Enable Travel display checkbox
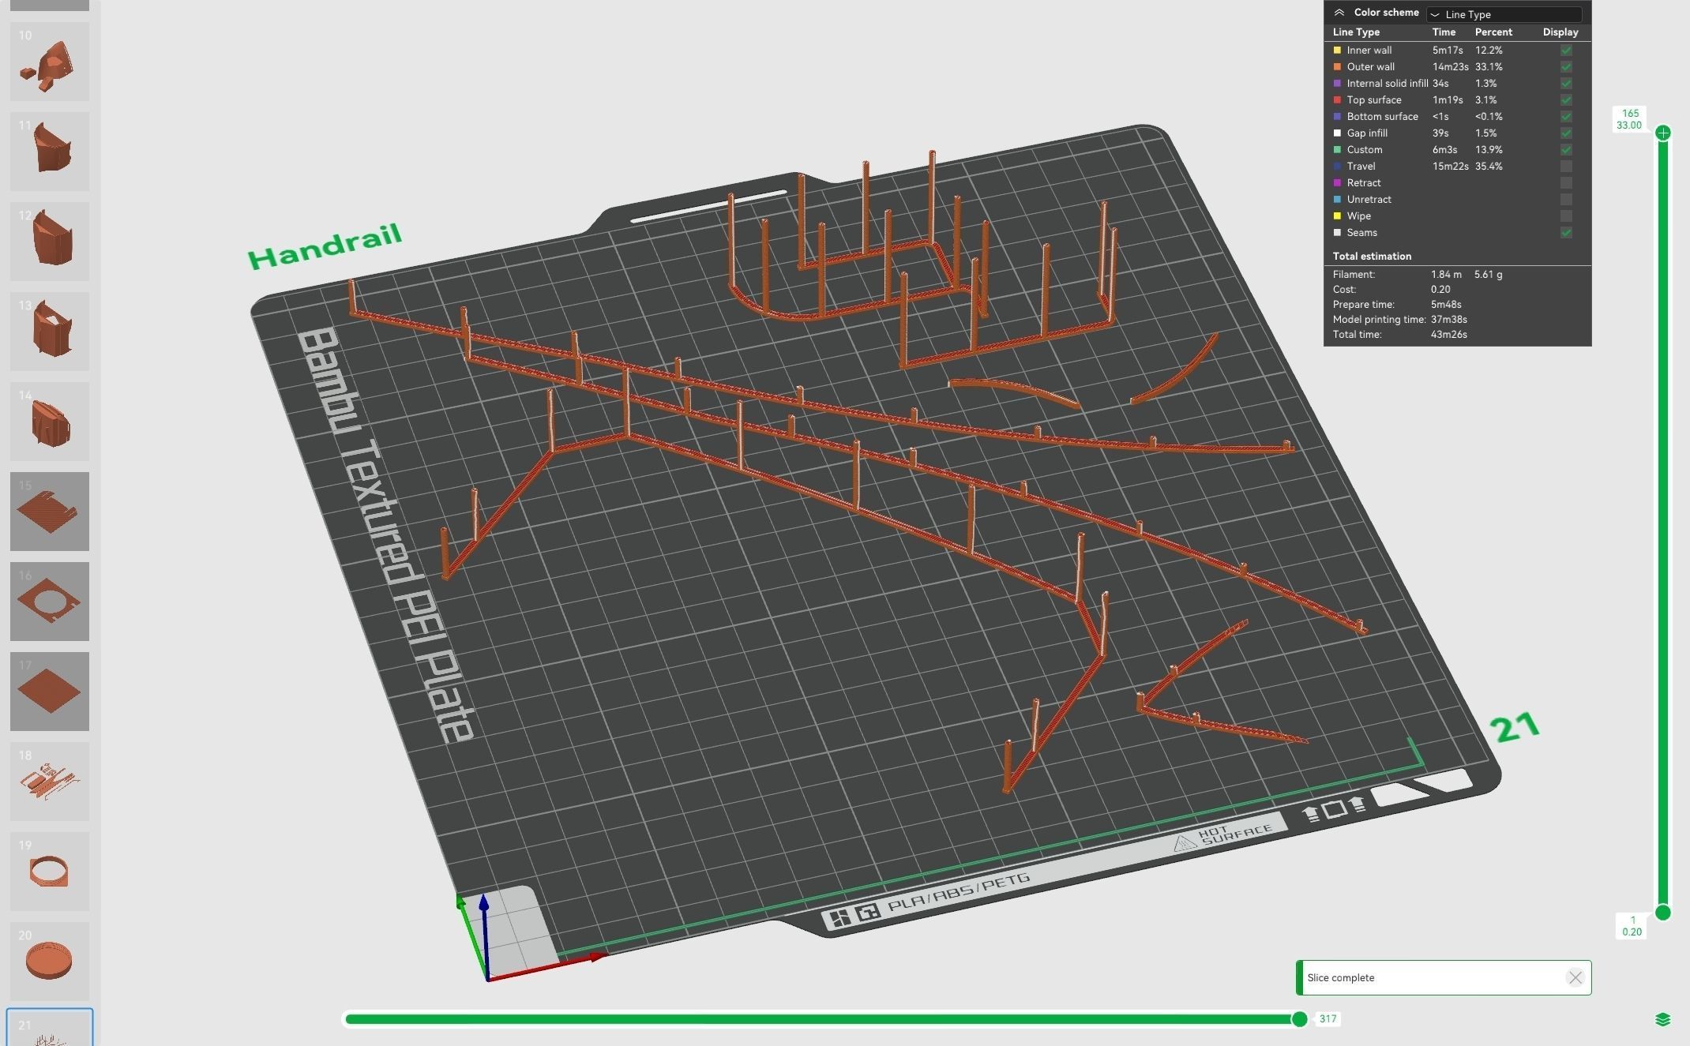Viewport: 1690px width, 1046px height. pyautogui.click(x=1566, y=167)
